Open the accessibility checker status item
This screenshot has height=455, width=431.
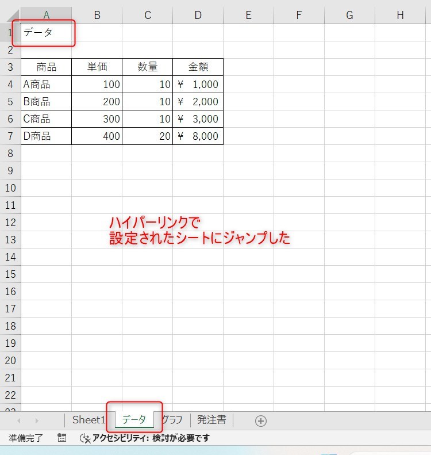(x=145, y=438)
